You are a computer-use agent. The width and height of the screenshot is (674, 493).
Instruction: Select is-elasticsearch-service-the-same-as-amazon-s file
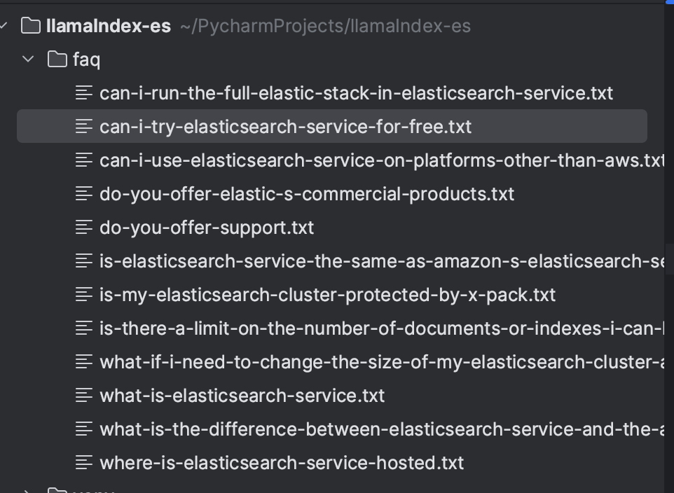click(x=378, y=261)
